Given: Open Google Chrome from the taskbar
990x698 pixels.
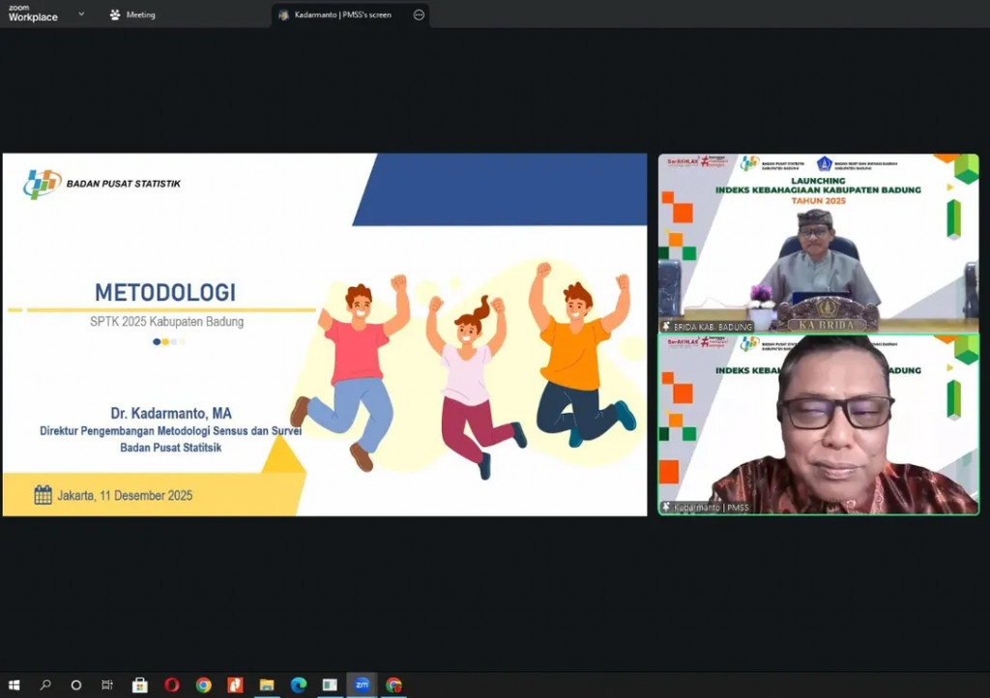Looking at the screenshot, I should click(203, 684).
